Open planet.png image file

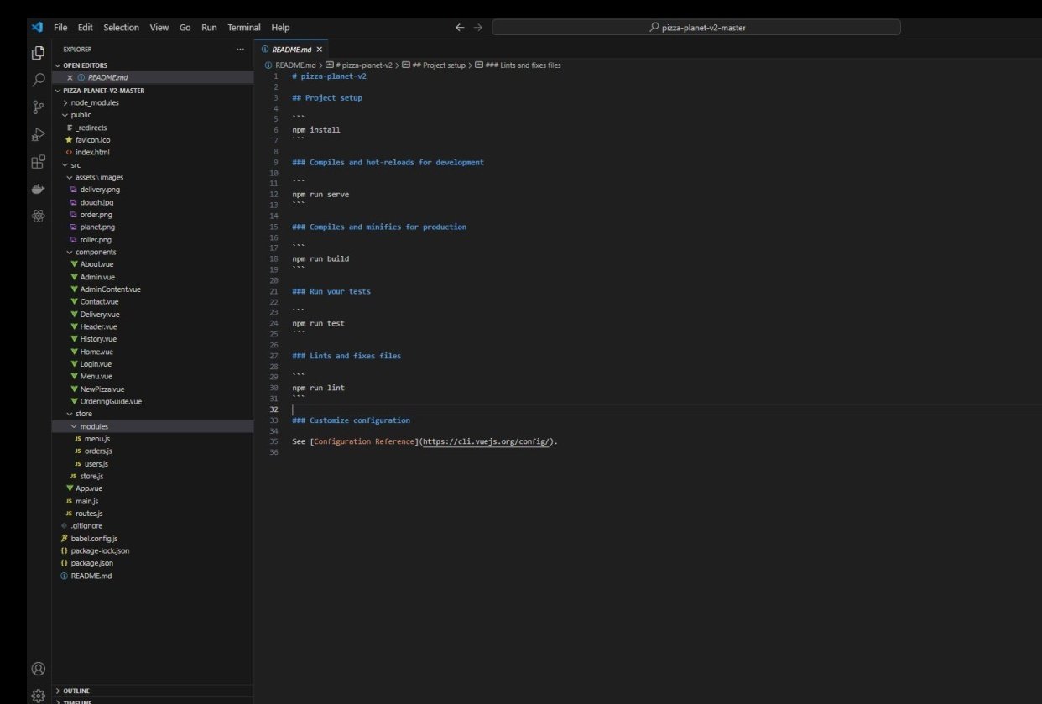pyautogui.click(x=153, y=227)
